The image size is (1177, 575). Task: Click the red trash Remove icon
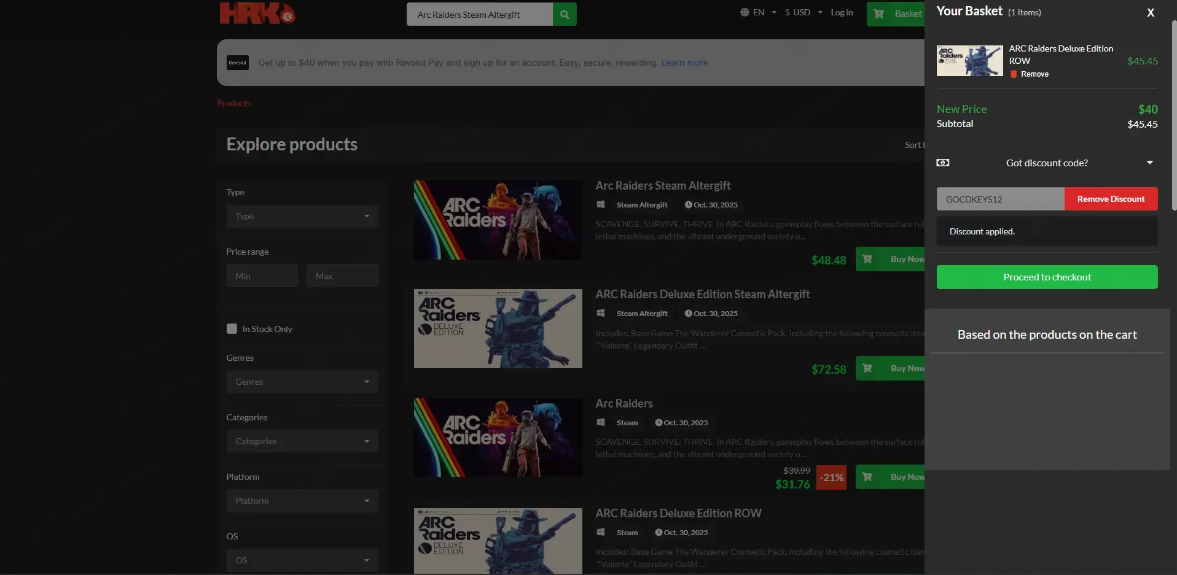1014,74
